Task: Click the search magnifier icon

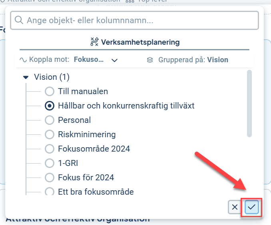Action: 19,20
